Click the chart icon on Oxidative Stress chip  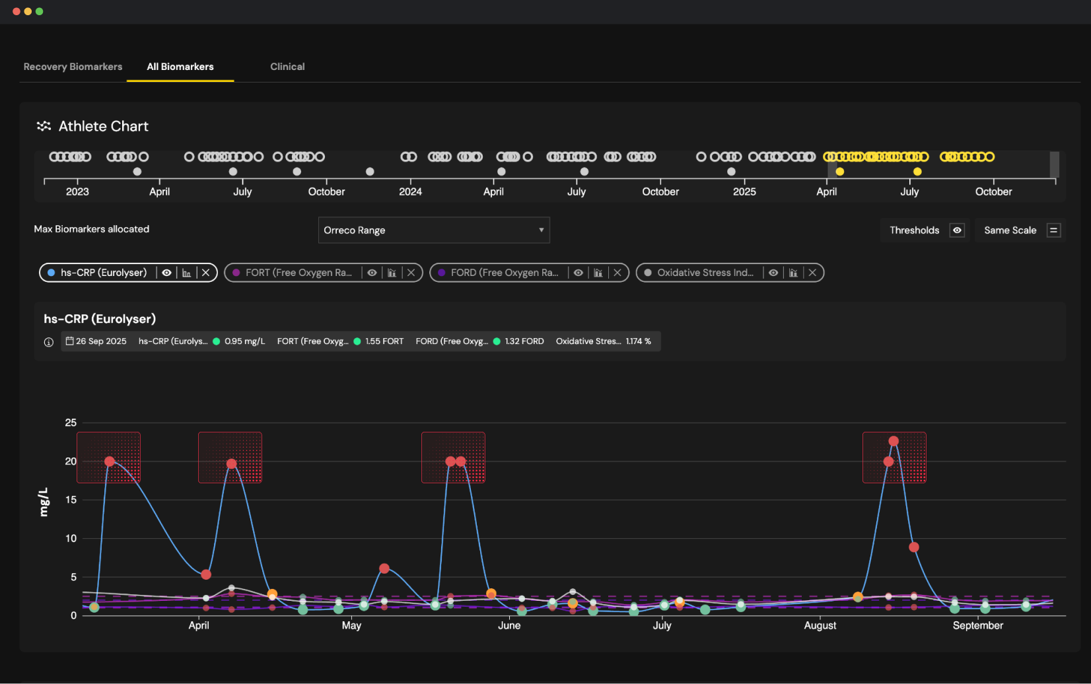click(x=793, y=272)
